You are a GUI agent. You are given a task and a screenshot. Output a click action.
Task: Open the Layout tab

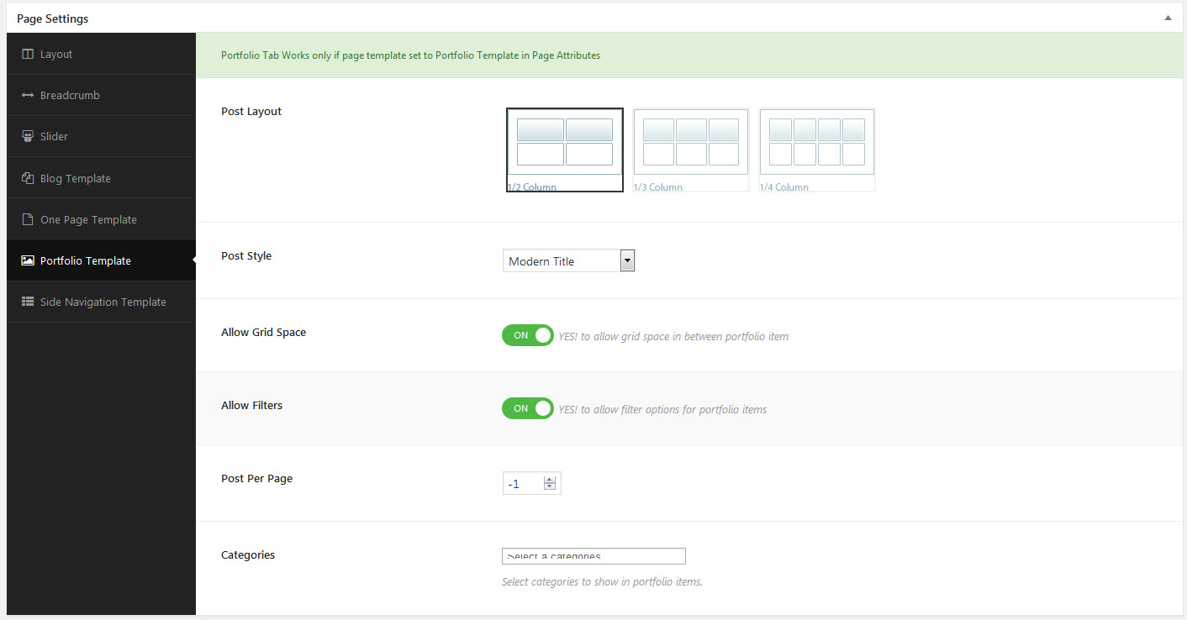101,54
